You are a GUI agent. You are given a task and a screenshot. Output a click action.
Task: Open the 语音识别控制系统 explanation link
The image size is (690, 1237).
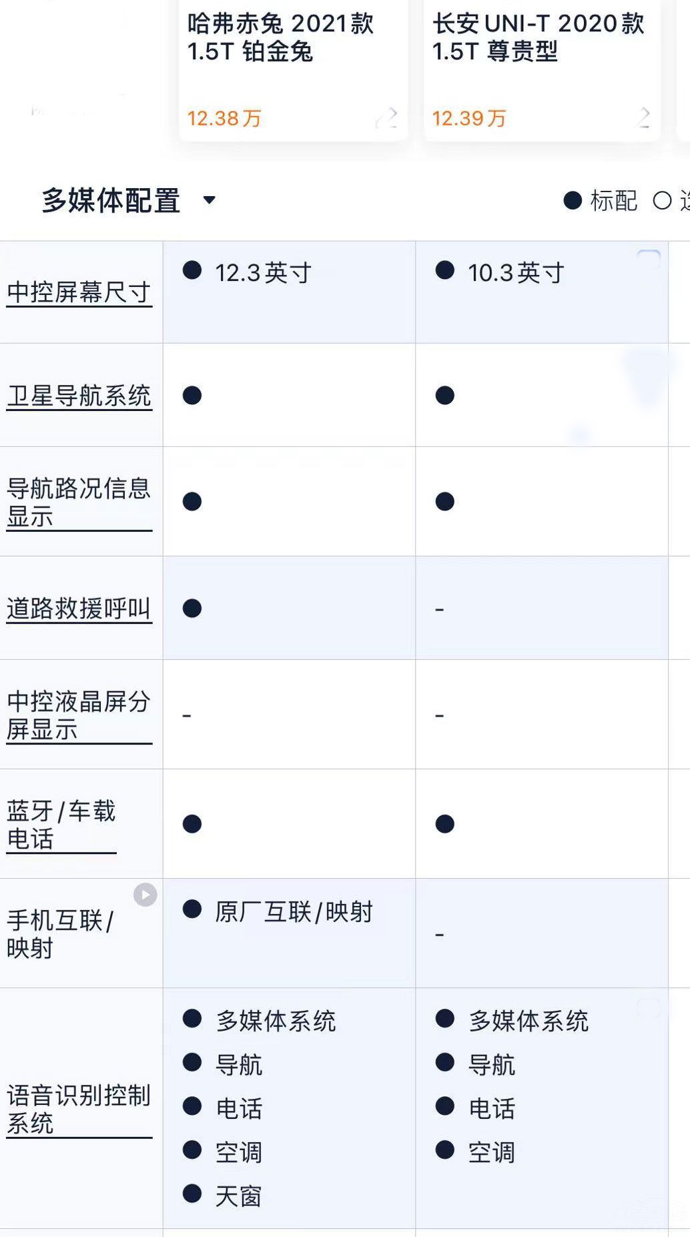79,1109
